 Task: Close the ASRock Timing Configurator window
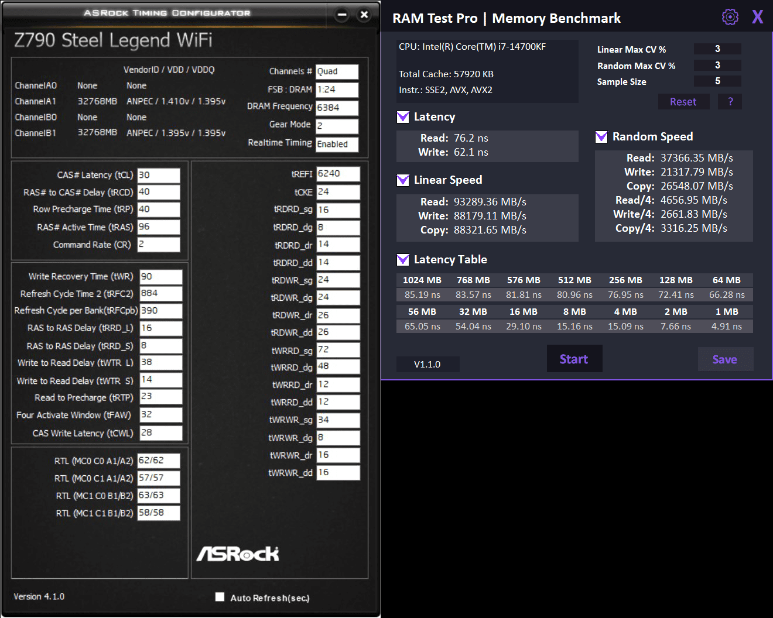364,15
